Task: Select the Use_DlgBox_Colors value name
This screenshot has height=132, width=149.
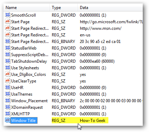Action: coord(28,74)
